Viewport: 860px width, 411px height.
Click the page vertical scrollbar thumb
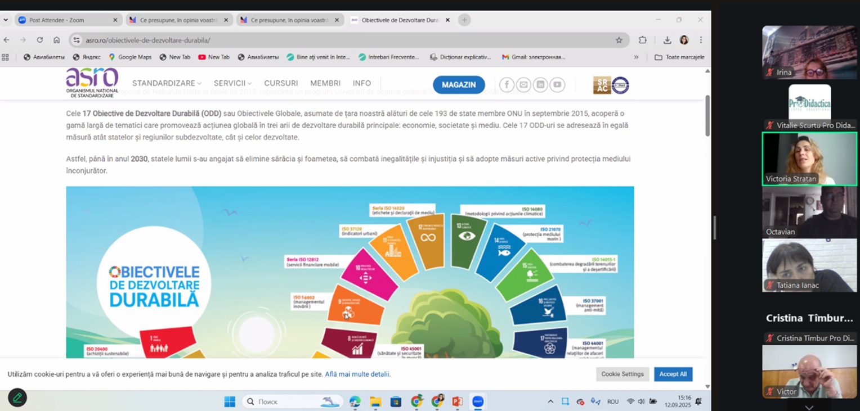707,115
